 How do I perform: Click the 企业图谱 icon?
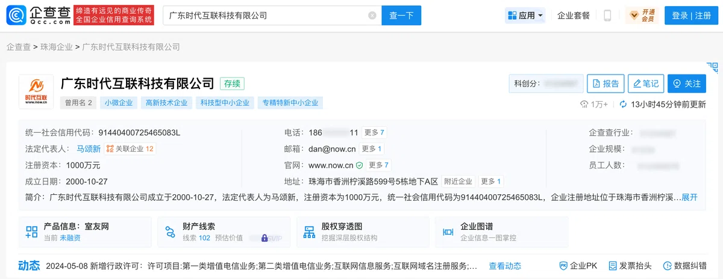point(448,232)
